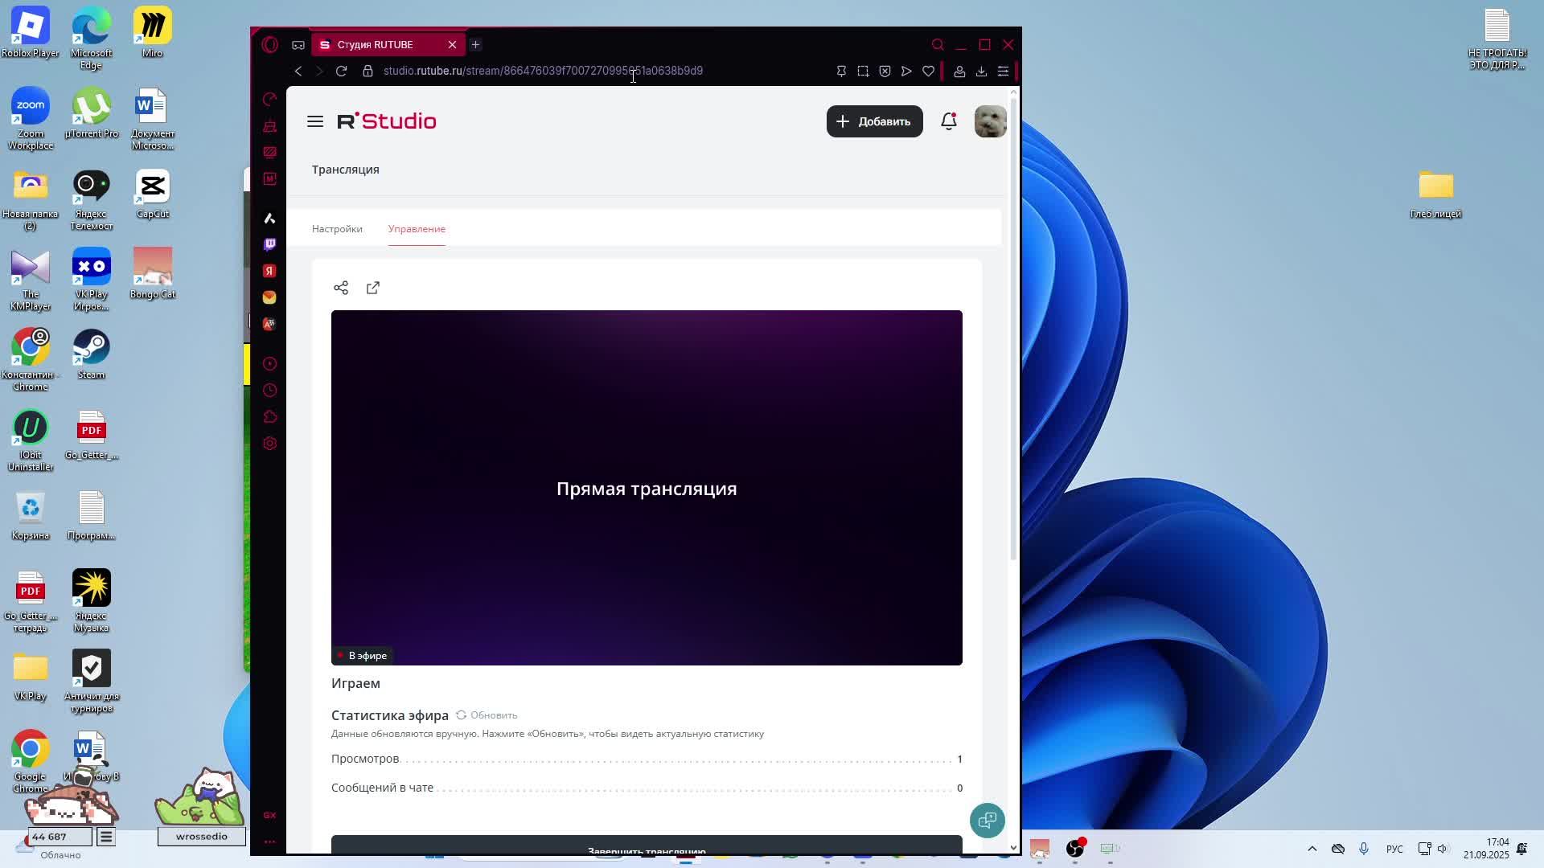Image resolution: width=1544 pixels, height=868 pixels.
Task: Take a snapshot with the browser snapshot icon
Action: 863,72
